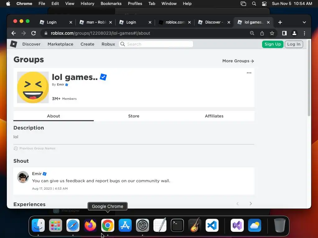318x238 pixels.
Task: Expand the tab search chevron
Action: [304, 22]
